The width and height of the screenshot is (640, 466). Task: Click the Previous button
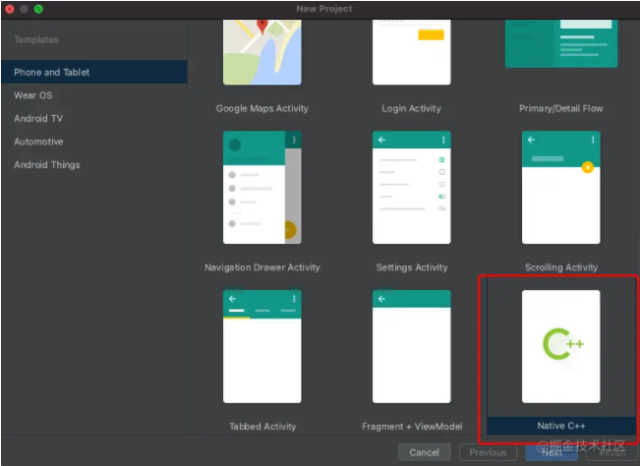[x=488, y=452]
